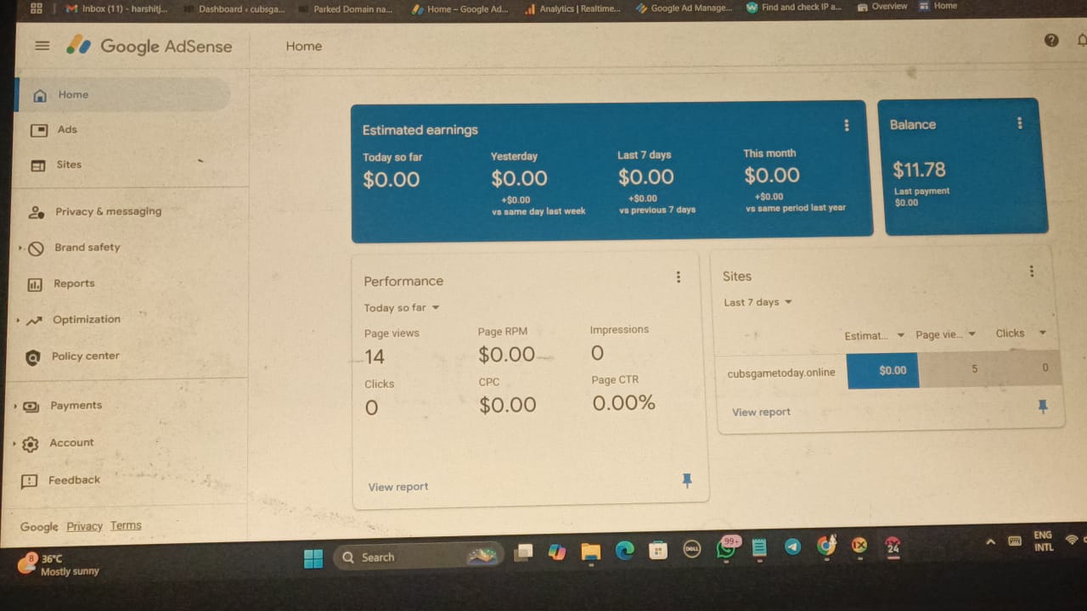This screenshot has width=1087, height=611.
Task: Click the Reports chart icon
Action: click(x=35, y=285)
